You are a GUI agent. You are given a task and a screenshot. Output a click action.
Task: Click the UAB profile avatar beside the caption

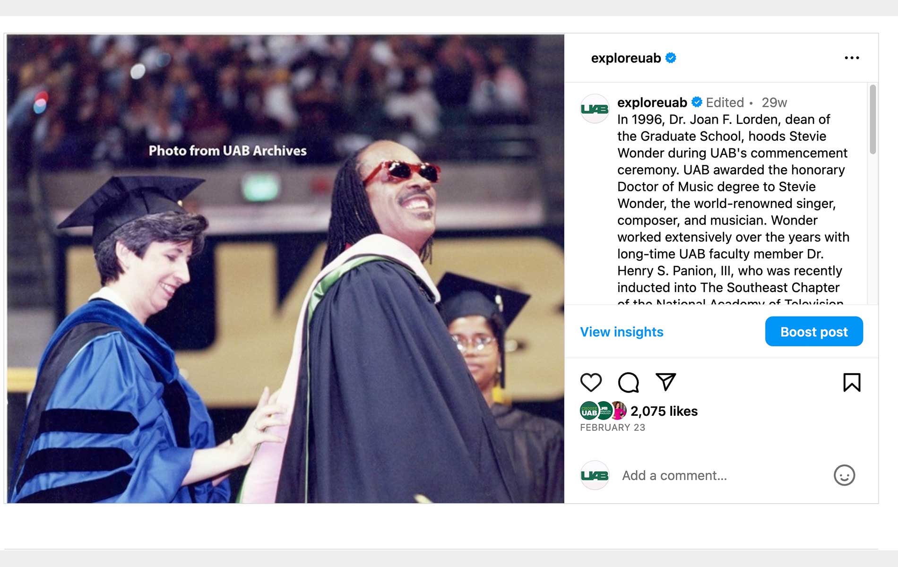[595, 109]
